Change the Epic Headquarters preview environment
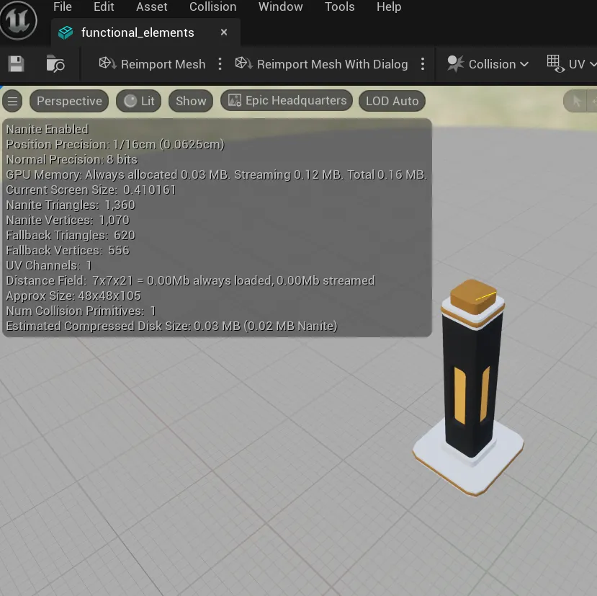 click(x=287, y=101)
